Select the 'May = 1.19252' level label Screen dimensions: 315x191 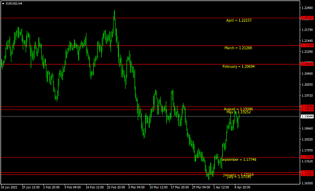pyautogui.click(x=238, y=112)
